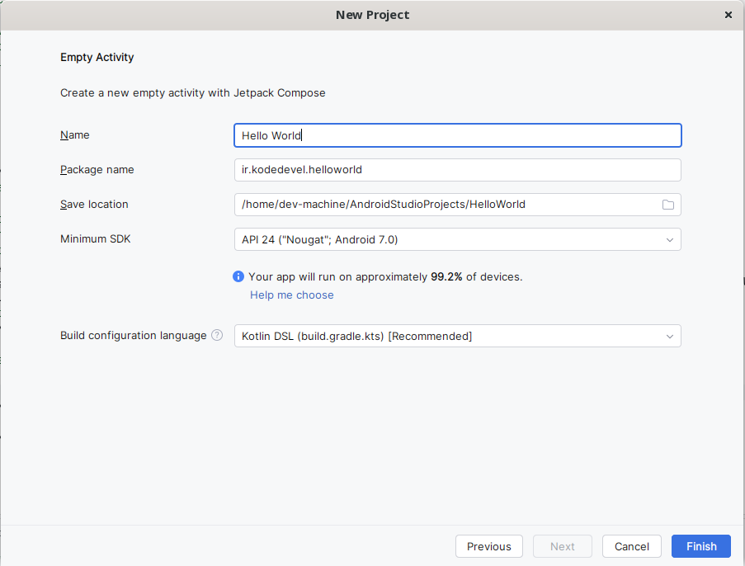This screenshot has height=566, width=745.
Task: Click the Package name input field
Action: (x=458, y=170)
